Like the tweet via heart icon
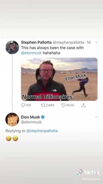Viewport: 103px width, 184px height. click(63, 105)
